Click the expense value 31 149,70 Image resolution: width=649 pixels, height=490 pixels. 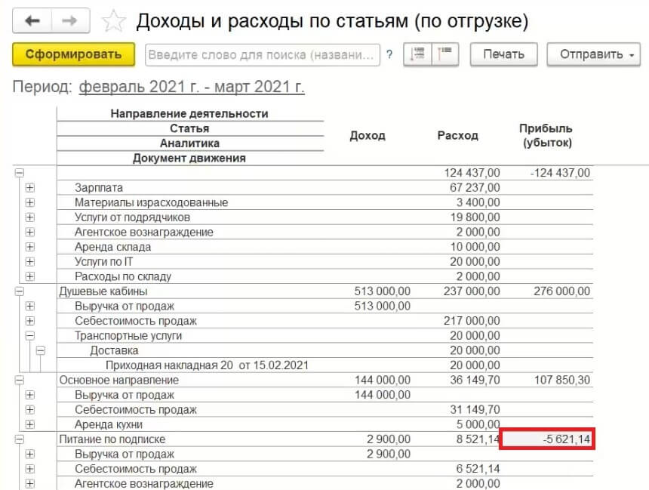pos(475,410)
